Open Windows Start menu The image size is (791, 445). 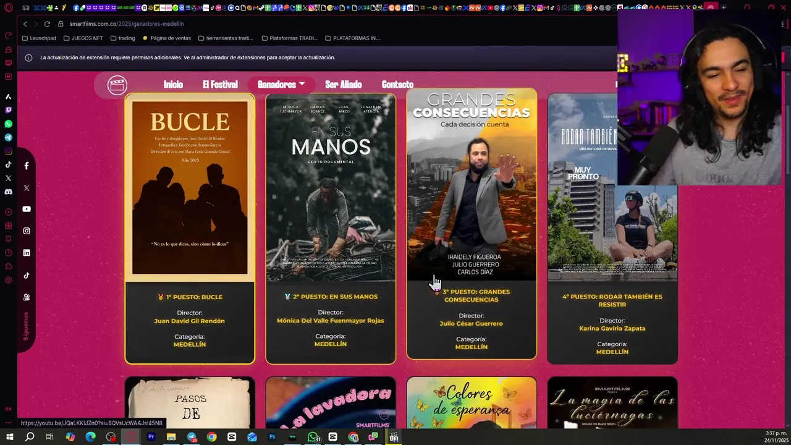click(x=9, y=437)
